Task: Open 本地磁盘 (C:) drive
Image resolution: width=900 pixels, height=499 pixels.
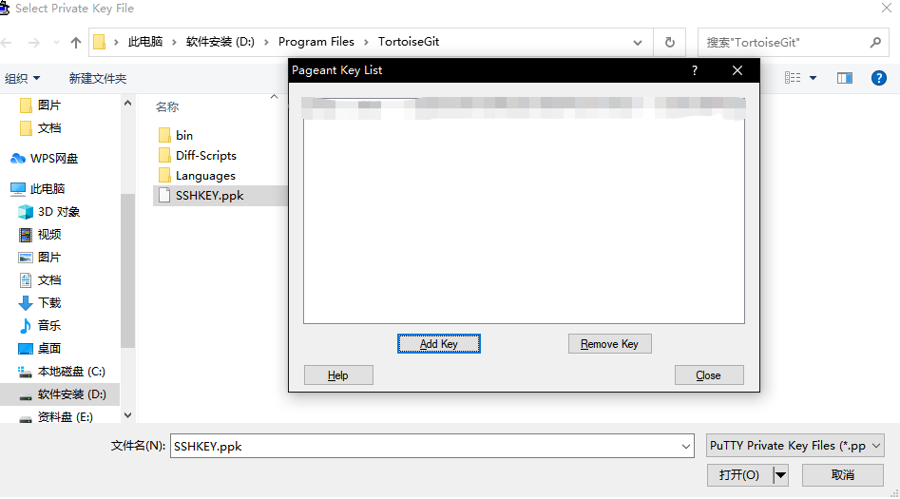Action: [x=62, y=372]
